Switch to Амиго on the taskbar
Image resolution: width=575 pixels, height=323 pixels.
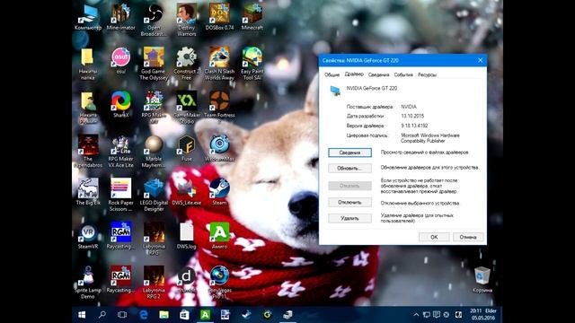[x=205, y=315]
